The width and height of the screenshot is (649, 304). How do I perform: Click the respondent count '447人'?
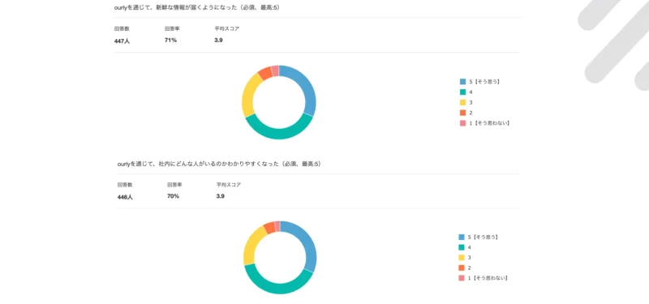(x=122, y=41)
